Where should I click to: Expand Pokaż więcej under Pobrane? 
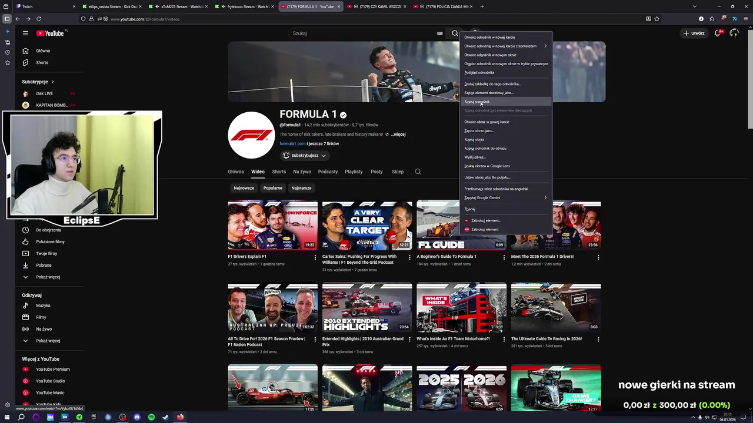[x=48, y=277]
